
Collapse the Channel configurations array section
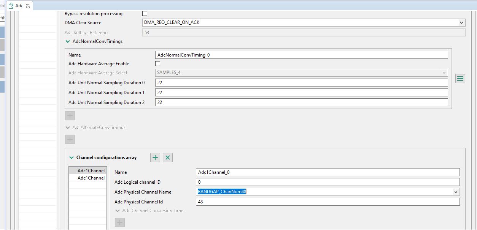(71, 157)
